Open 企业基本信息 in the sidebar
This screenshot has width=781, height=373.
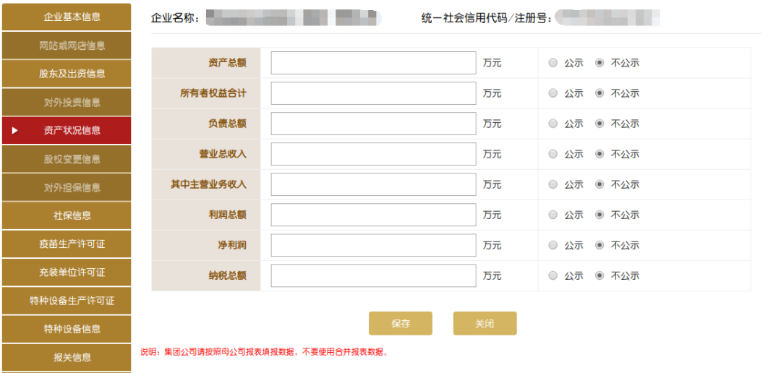pyautogui.click(x=67, y=17)
